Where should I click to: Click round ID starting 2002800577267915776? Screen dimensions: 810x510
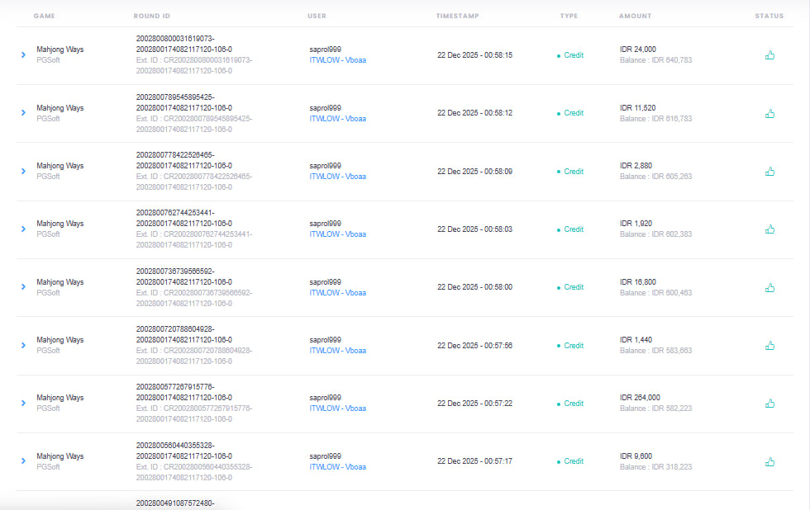click(x=183, y=393)
